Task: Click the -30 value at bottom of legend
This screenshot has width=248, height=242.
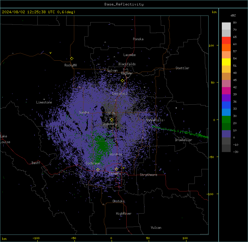Action: [236, 152]
